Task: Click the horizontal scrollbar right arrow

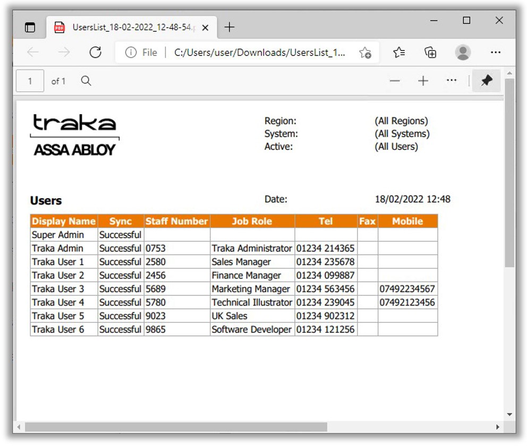Action: click(498, 427)
